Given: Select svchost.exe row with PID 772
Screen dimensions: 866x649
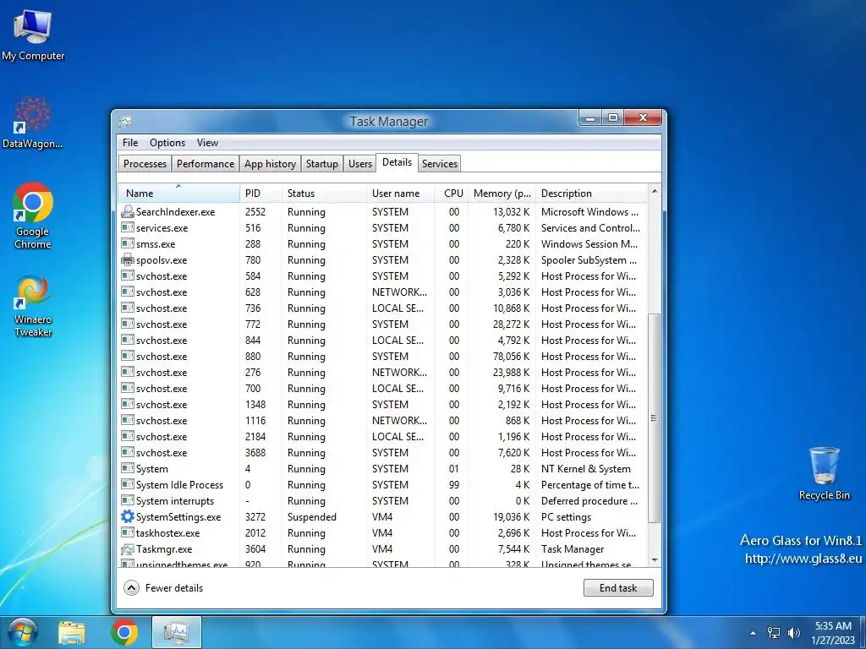Looking at the screenshot, I should [x=383, y=324].
